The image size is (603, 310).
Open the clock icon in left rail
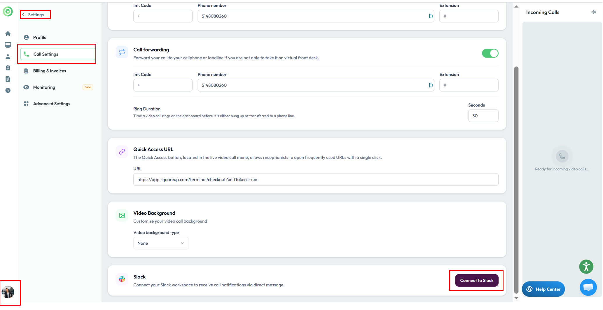click(8, 90)
